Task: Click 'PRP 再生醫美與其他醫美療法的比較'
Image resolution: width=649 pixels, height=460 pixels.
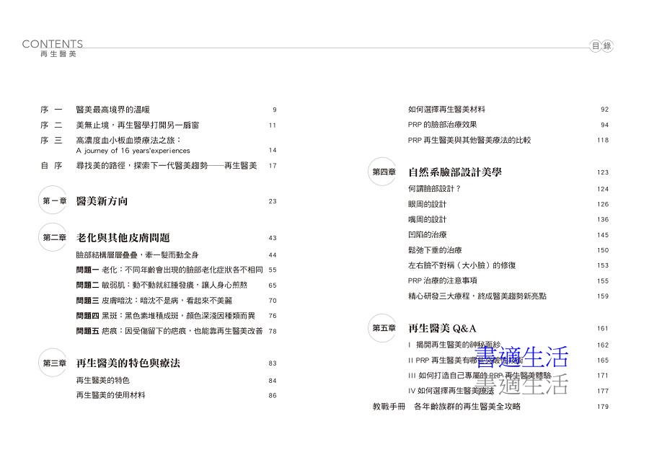Action: click(469, 140)
